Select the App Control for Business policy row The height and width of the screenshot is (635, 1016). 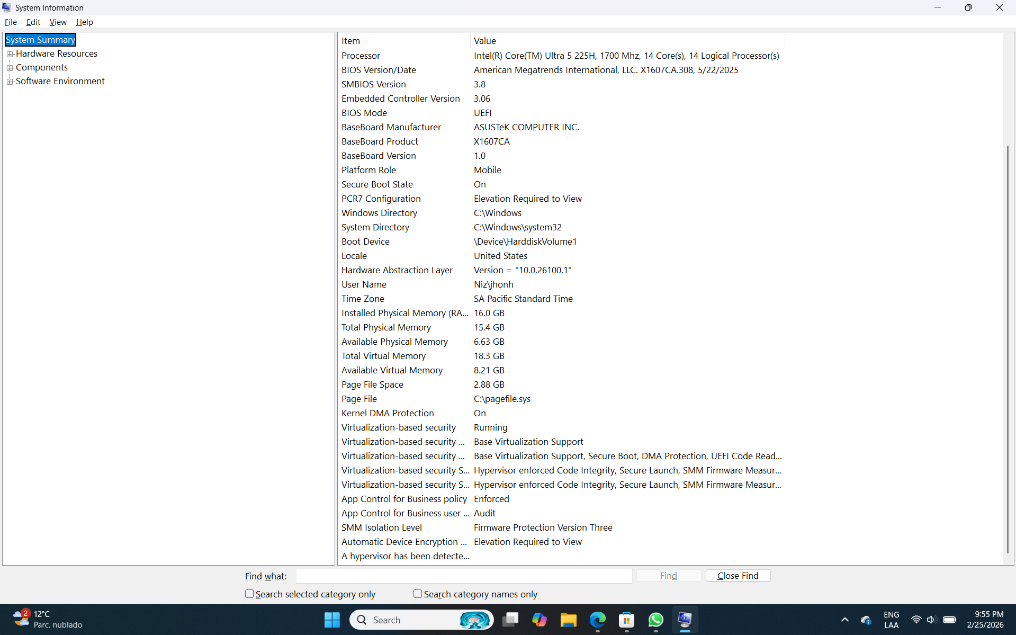561,499
